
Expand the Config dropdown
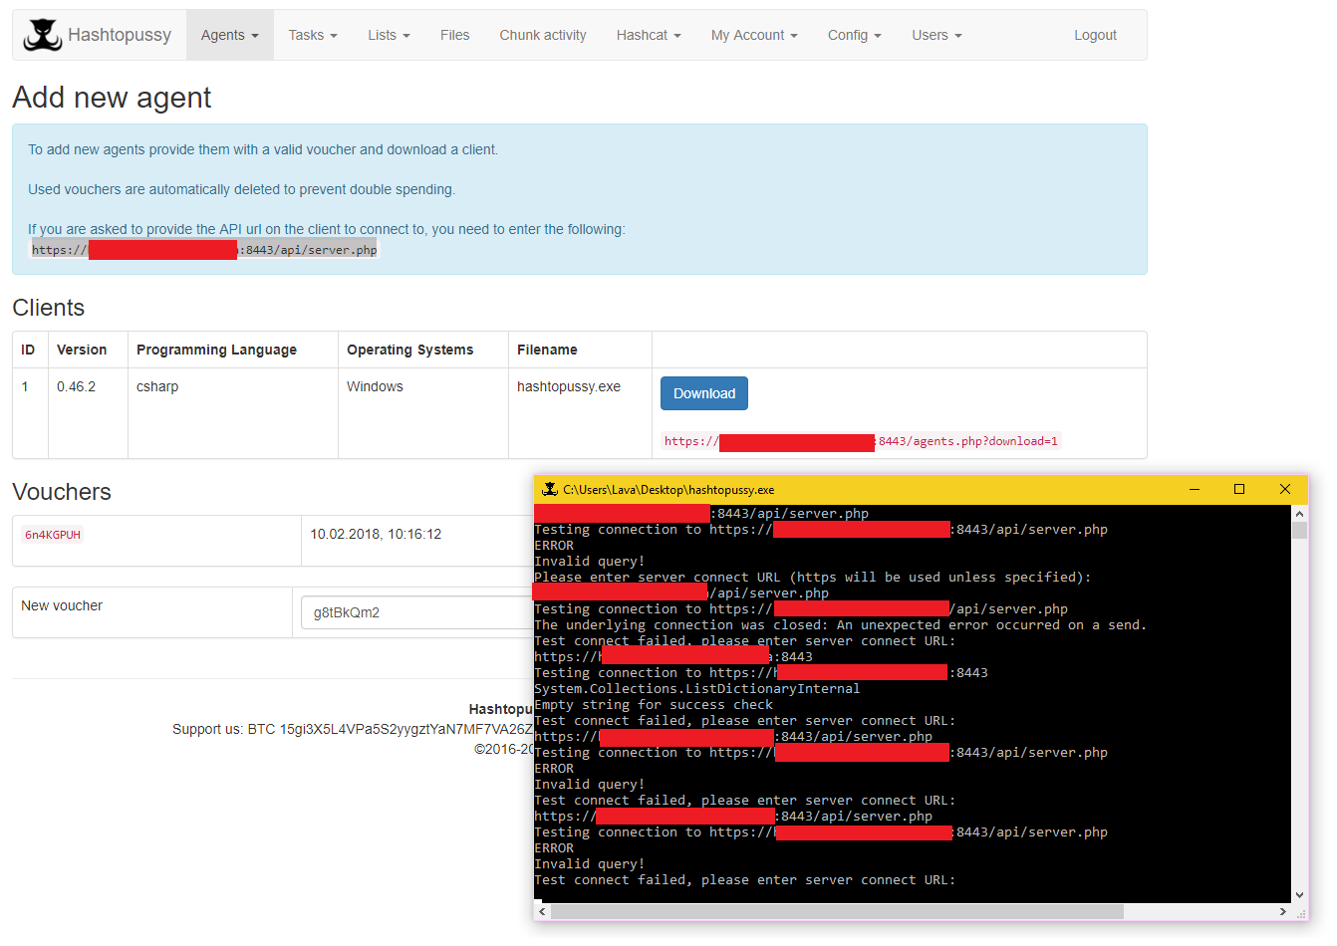point(854,34)
